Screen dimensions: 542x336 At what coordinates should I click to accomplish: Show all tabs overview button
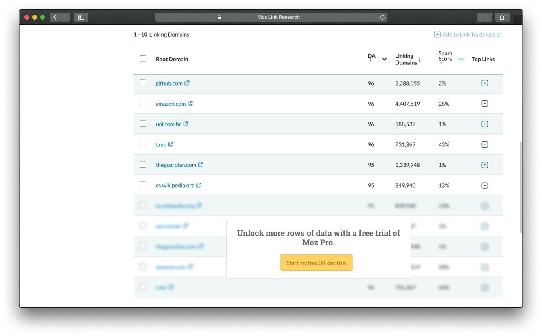(x=503, y=17)
